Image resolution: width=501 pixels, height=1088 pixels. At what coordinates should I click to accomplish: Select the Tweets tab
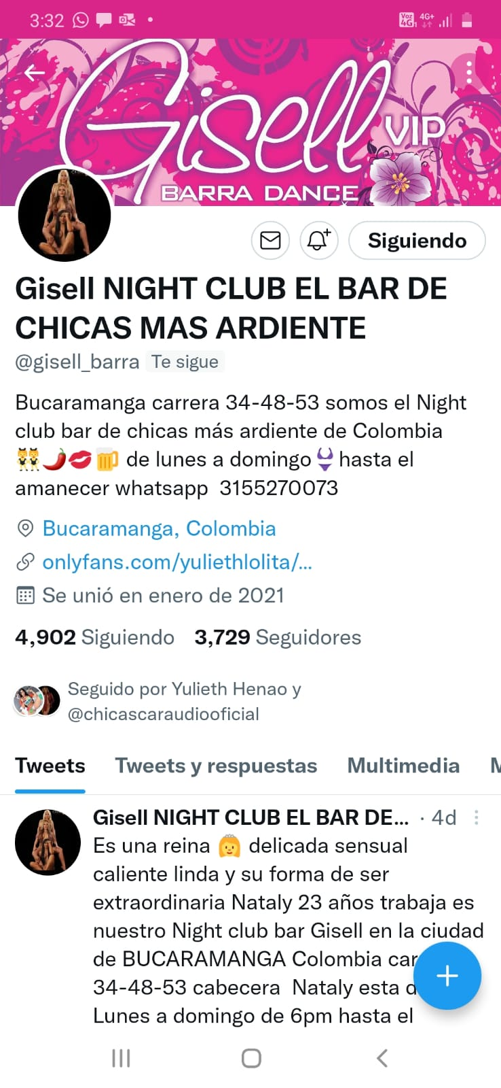point(50,766)
